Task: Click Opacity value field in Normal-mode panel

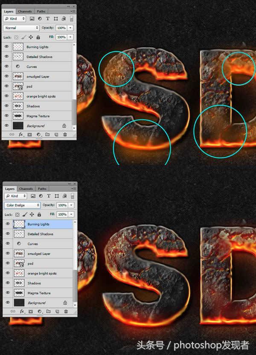Action: (x=61, y=28)
